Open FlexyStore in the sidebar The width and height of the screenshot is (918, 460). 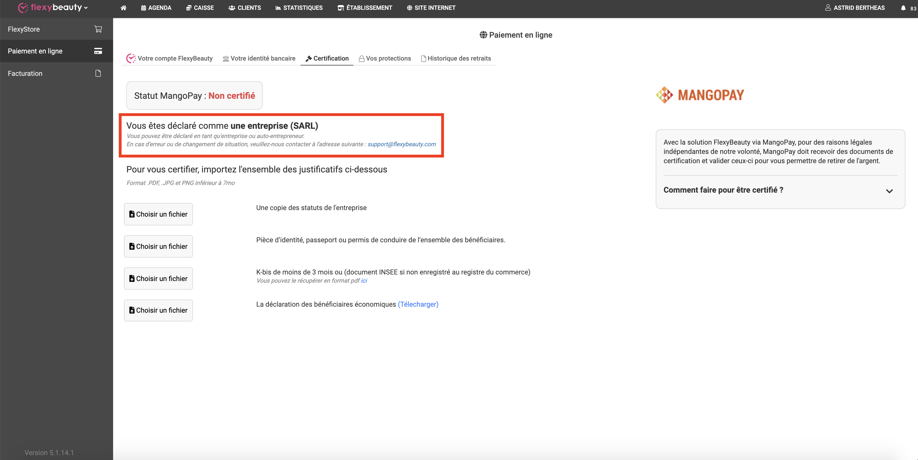56,29
